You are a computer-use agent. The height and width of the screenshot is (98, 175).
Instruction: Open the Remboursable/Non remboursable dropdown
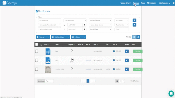[x=49, y=25]
